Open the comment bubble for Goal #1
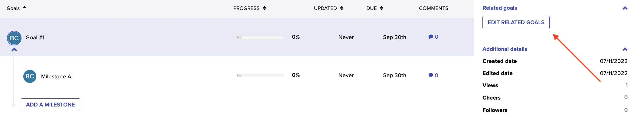The image size is (634, 118). [x=431, y=37]
